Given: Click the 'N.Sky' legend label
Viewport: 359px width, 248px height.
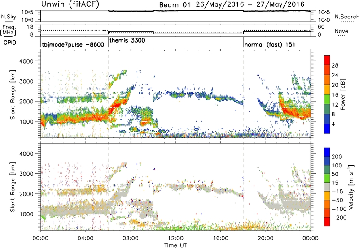Looking at the screenshot, I should tap(9, 17).
